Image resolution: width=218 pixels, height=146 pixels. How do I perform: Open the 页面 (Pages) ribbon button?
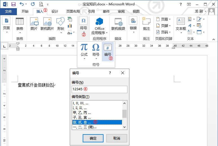pos(6,25)
